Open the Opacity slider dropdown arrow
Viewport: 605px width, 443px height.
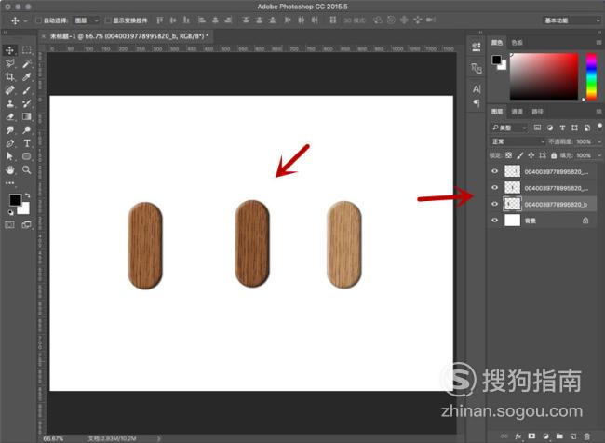pyautogui.click(x=598, y=141)
